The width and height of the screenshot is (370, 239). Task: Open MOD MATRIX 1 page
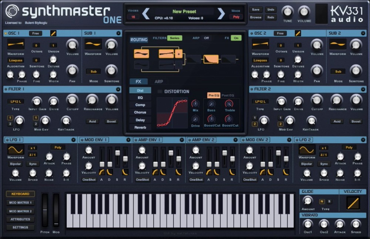tap(20, 203)
